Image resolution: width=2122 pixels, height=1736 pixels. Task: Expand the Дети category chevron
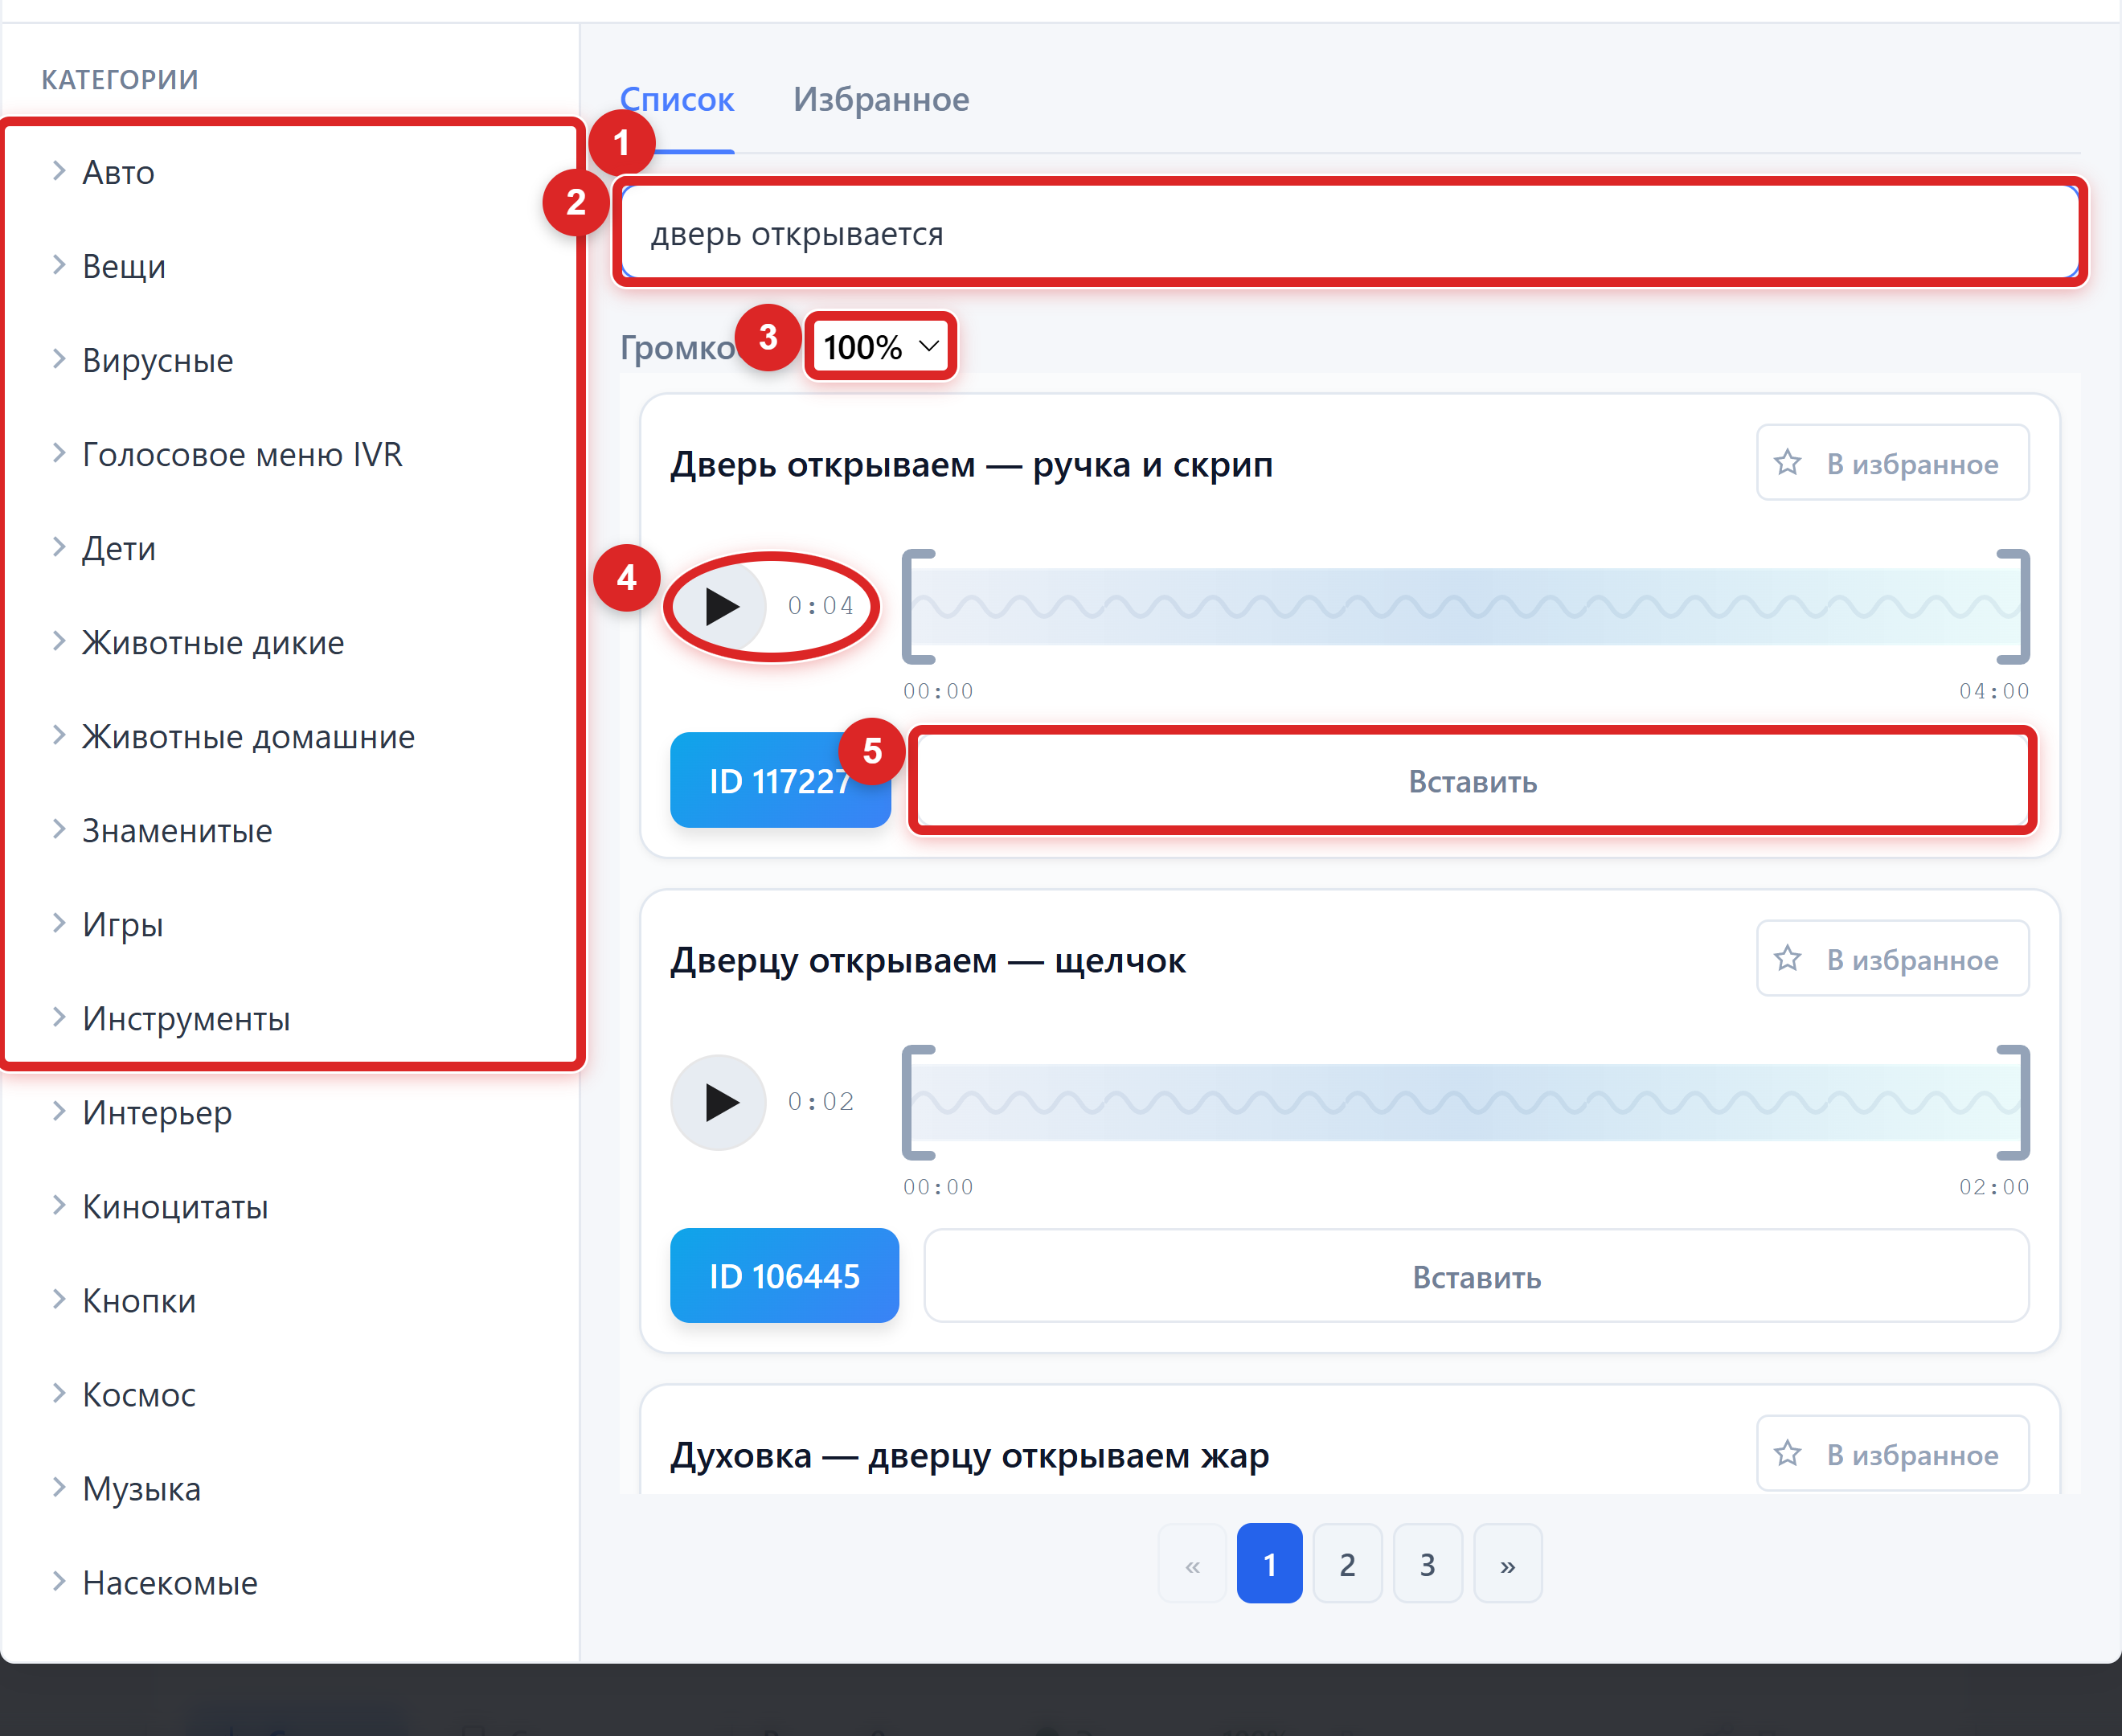pyautogui.click(x=59, y=547)
